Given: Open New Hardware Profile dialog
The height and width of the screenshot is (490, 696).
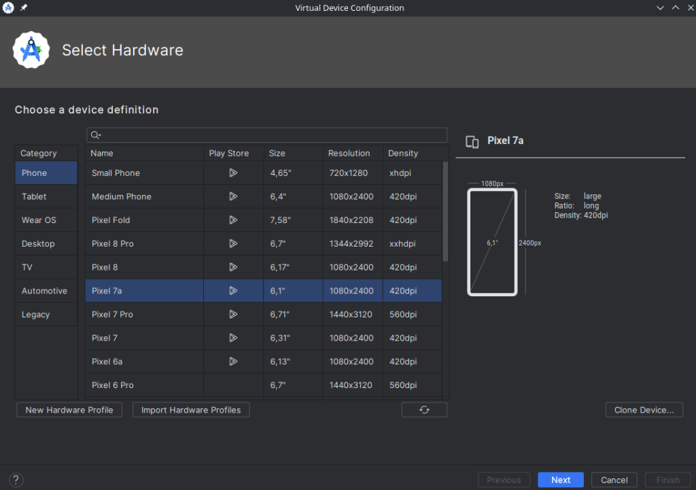Looking at the screenshot, I should [x=69, y=410].
